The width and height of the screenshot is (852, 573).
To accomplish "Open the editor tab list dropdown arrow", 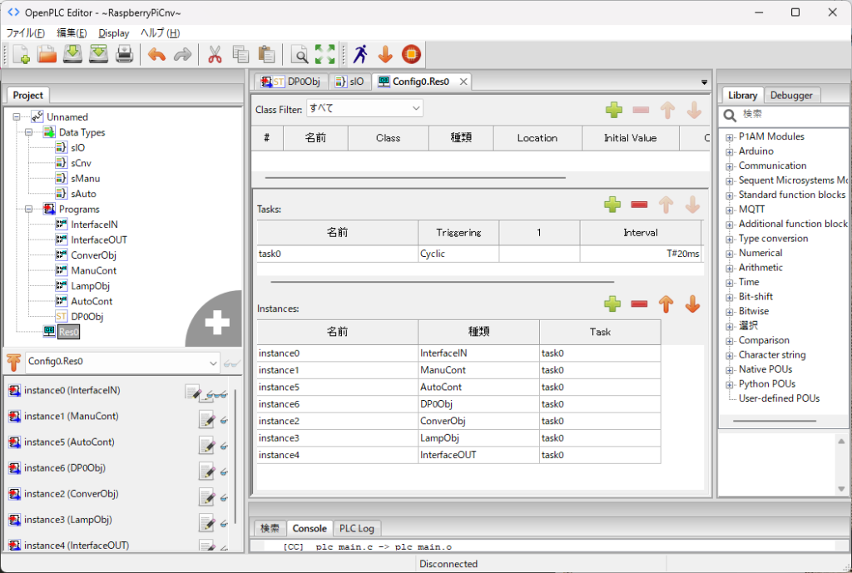I will [x=704, y=82].
